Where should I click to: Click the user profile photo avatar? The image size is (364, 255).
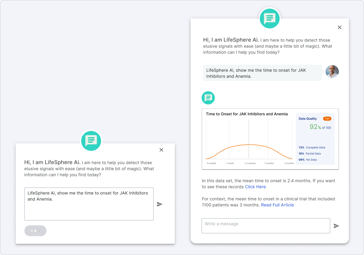coord(332,72)
